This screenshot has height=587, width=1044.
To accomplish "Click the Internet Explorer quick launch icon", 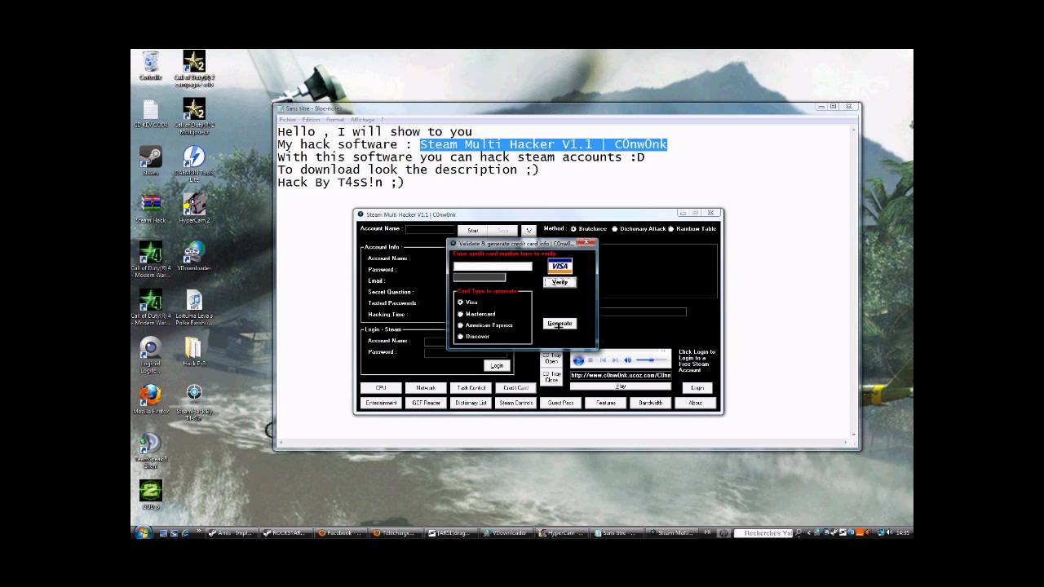I will (184, 533).
